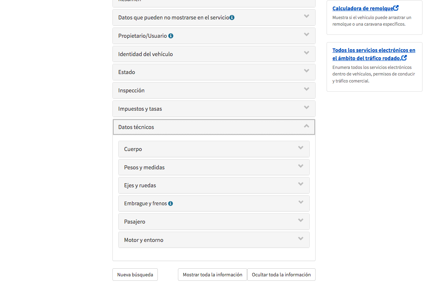Open 'Todos los servicios electrónicos' link
The width and height of the screenshot is (428, 287).
pyautogui.click(x=374, y=54)
